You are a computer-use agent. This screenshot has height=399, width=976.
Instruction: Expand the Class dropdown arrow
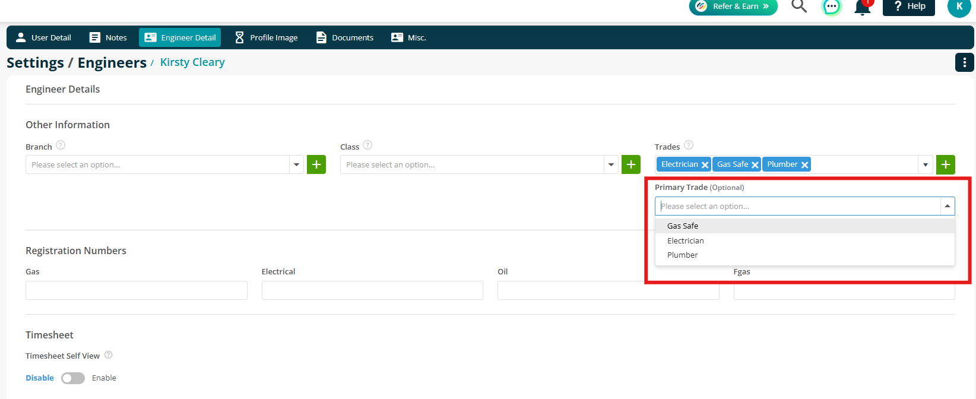tap(611, 164)
